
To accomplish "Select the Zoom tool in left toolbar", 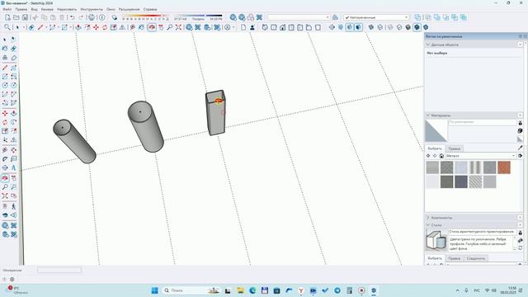I will click(5, 187).
